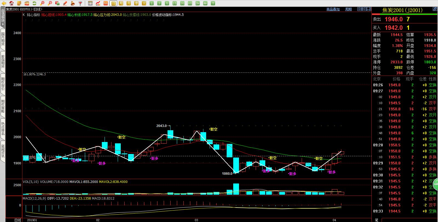Switch to the time-share line chart icon
This screenshot has height=222, width=438.
pyautogui.click(x=98, y=3)
